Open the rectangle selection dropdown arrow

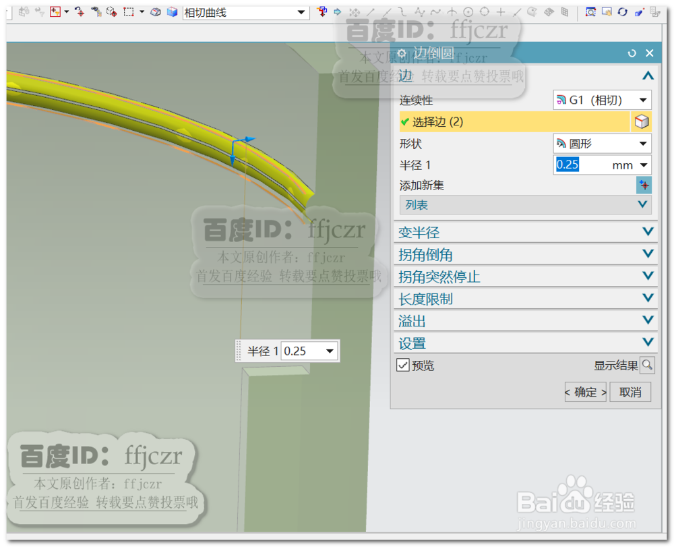(x=142, y=11)
